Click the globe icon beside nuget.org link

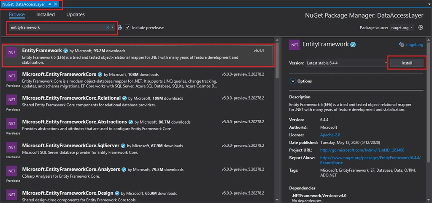(x=402, y=44)
